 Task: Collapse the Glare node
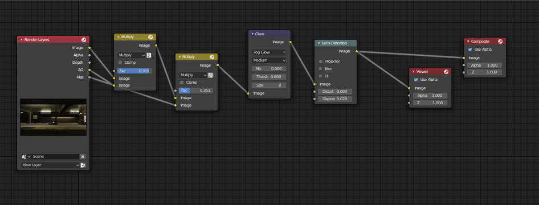coord(252,34)
